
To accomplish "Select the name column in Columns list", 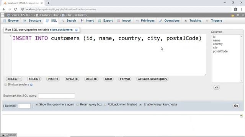I will tap(217, 40).
